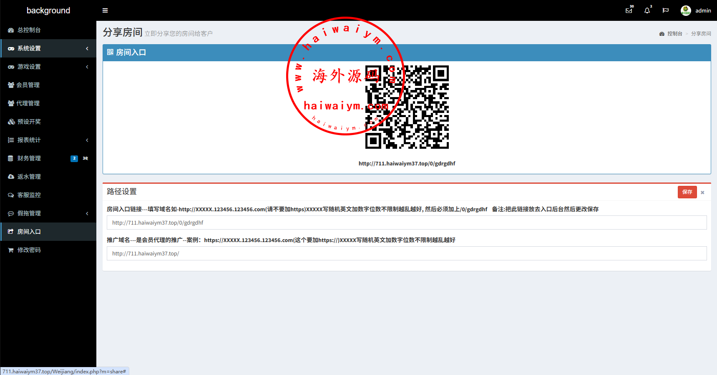Click the shopping cart icon for 修改密码
The width and height of the screenshot is (717, 375).
pos(11,250)
